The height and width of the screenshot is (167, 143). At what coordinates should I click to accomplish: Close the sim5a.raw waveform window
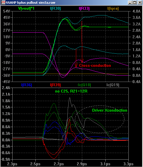click(140, 3)
